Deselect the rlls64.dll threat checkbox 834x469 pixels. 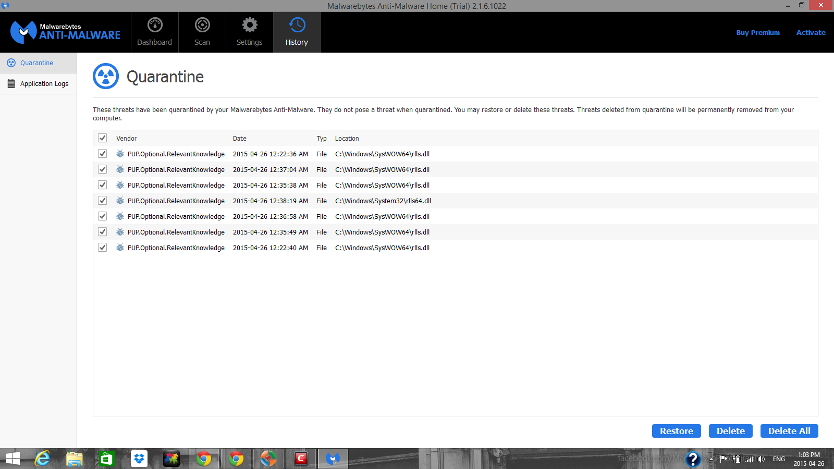coord(103,201)
